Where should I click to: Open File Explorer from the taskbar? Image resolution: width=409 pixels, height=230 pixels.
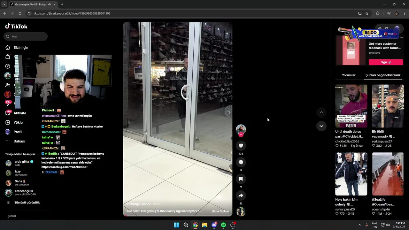coord(204,225)
